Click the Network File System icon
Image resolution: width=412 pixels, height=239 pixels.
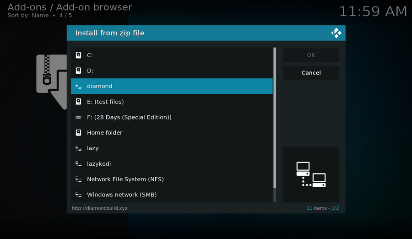78,179
